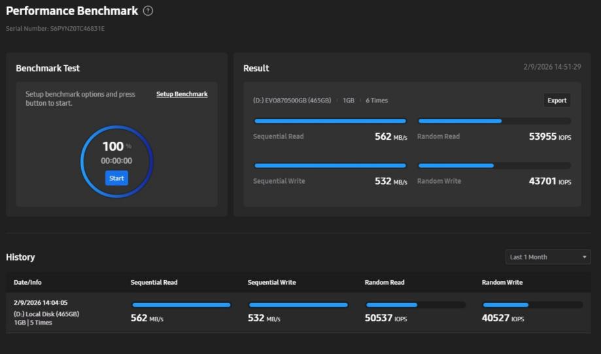Click the (D:) EVO870500GB drive label

pyautogui.click(x=292, y=101)
